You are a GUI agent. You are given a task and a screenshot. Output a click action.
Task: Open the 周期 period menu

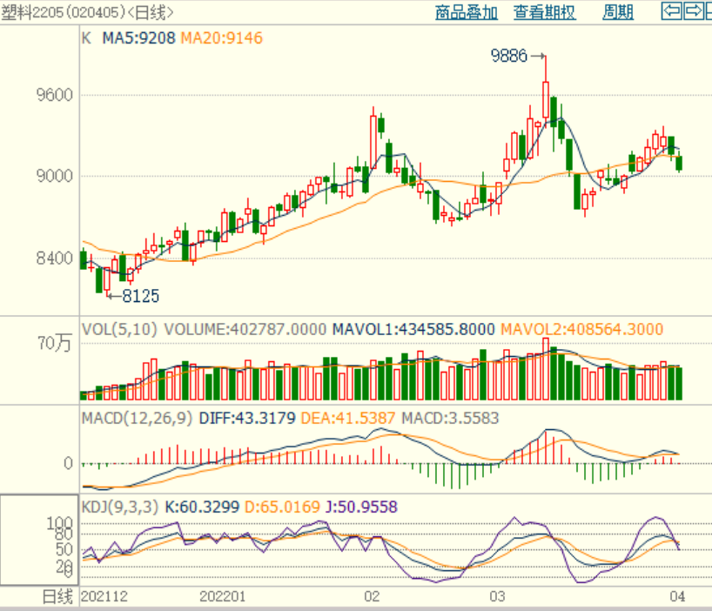[x=618, y=12]
